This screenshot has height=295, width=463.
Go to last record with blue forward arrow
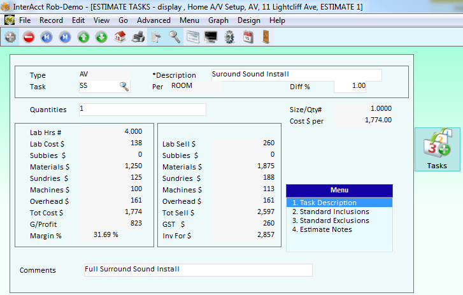point(65,37)
